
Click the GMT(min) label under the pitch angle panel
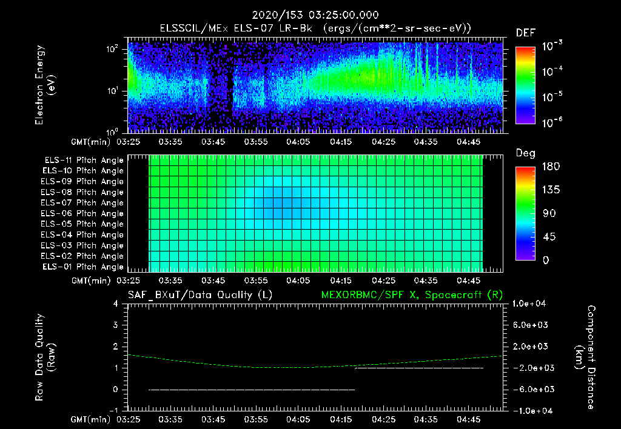pyautogui.click(x=91, y=281)
